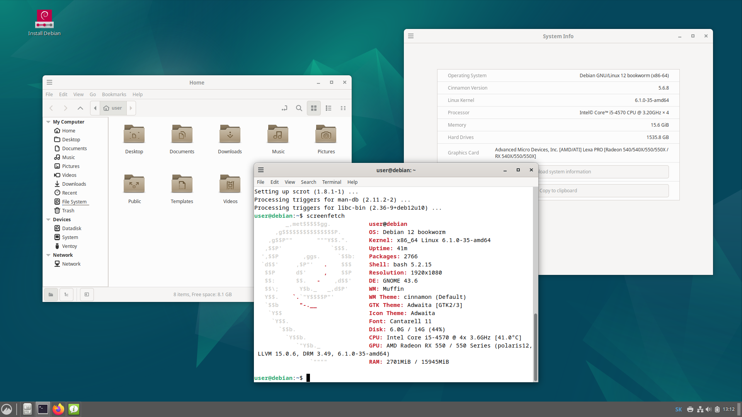Open the network tray applet
This screenshot has width=742, height=417.
700,410
